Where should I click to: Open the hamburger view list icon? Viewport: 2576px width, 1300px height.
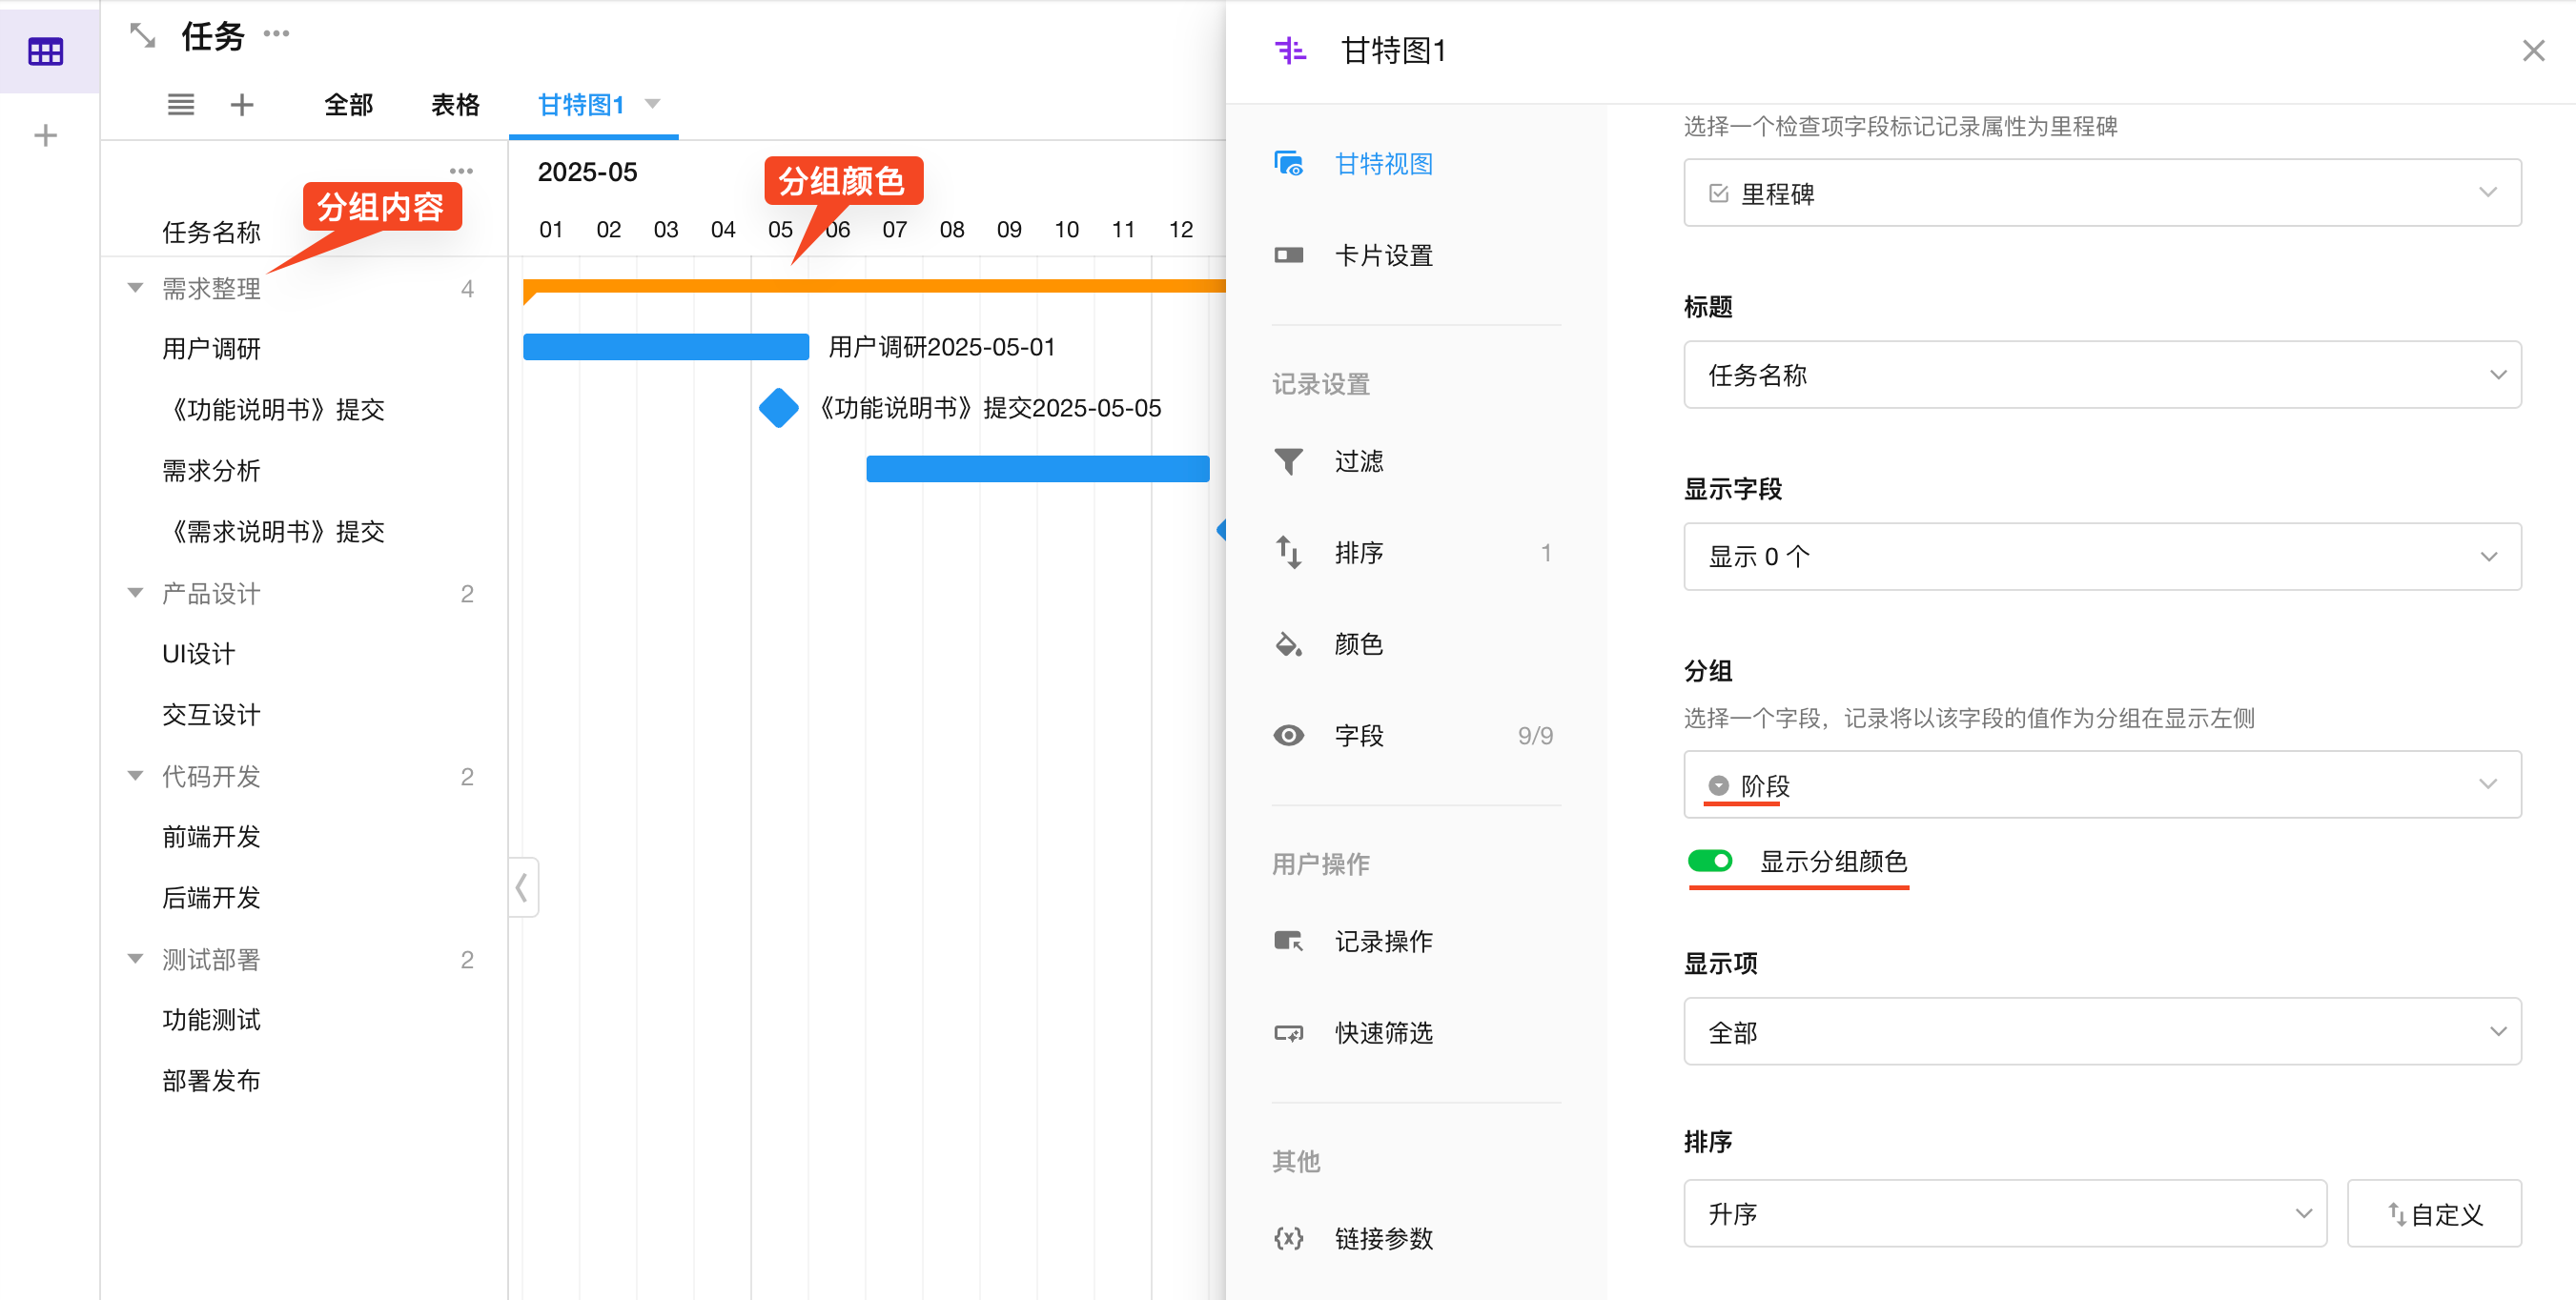(181, 104)
